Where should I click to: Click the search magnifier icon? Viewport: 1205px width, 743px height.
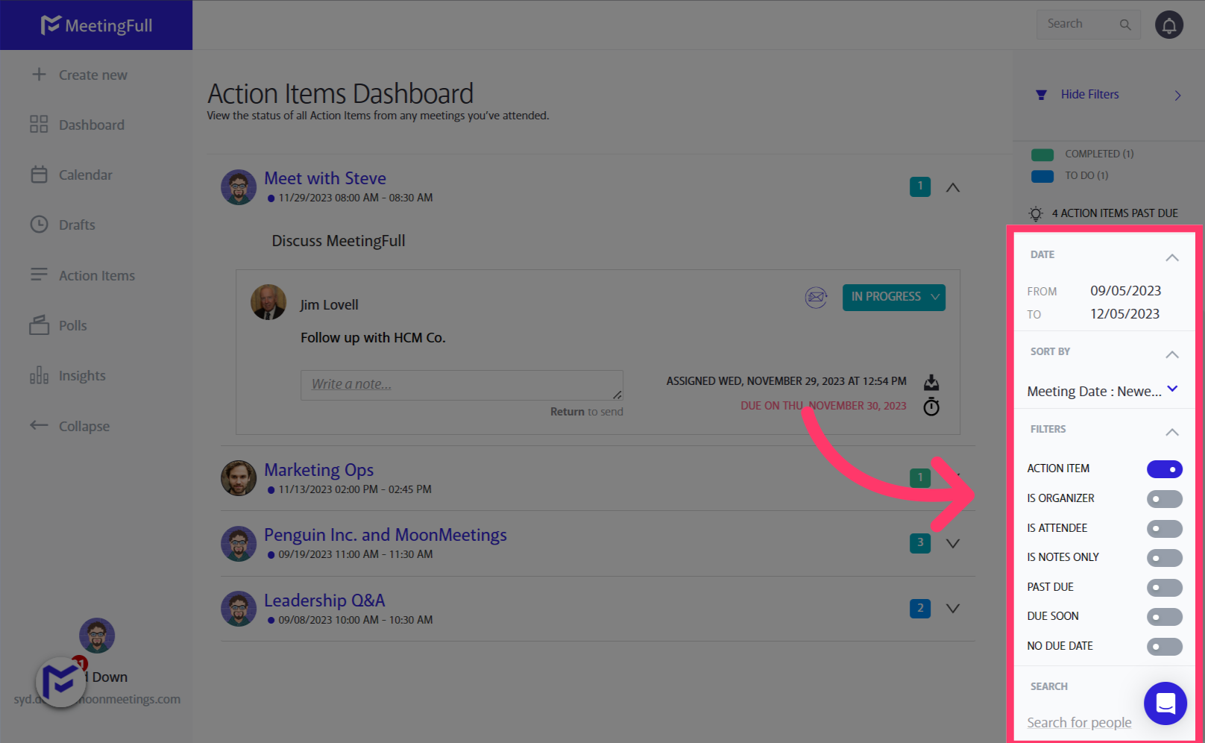tap(1125, 25)
